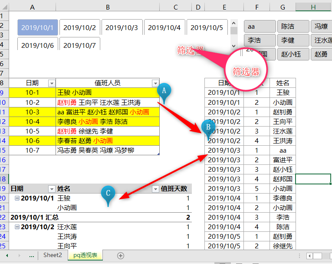Click the date slicer scrollbar thumb
Screen dimensions: 332x264
[x=234, y=30]
